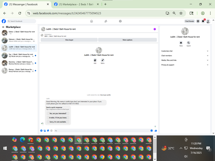Select Judith's chat in the chats list
This screenshot has height=161, width=215.
[19, 48]
